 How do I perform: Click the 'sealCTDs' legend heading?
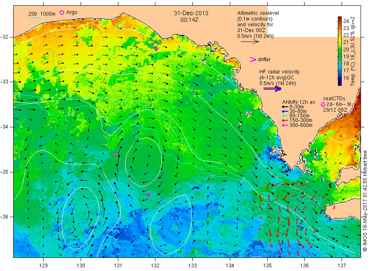334,99
